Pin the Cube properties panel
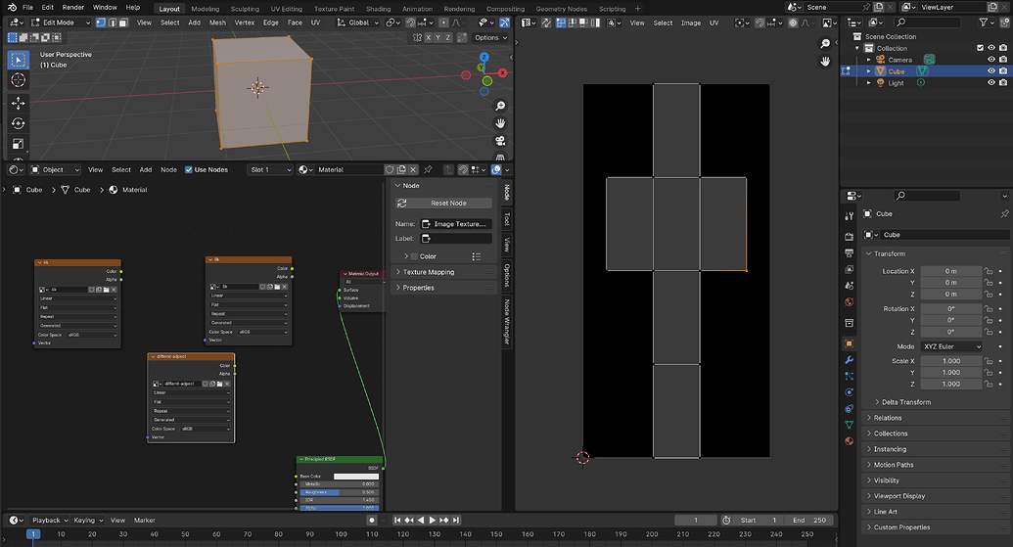Image resolution: width=1013 pixels, height=547 pixels. (1004, 213)
